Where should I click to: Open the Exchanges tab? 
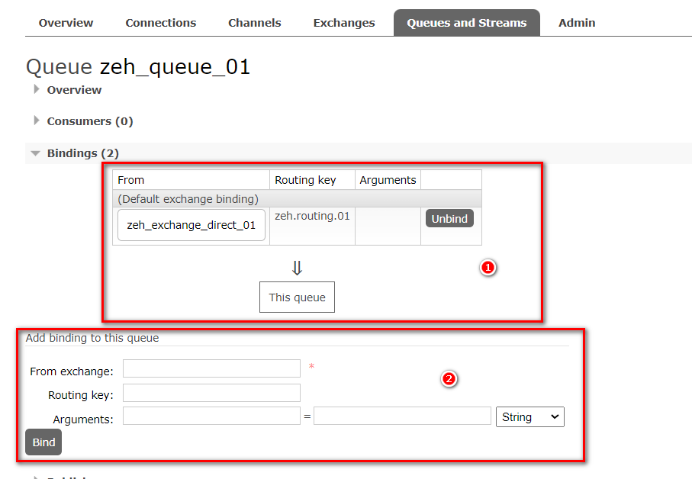[x=344, y=23]
